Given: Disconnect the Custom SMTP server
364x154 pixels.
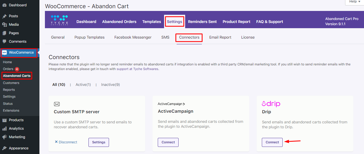Looking at the screenshot, I should [66, 142].
